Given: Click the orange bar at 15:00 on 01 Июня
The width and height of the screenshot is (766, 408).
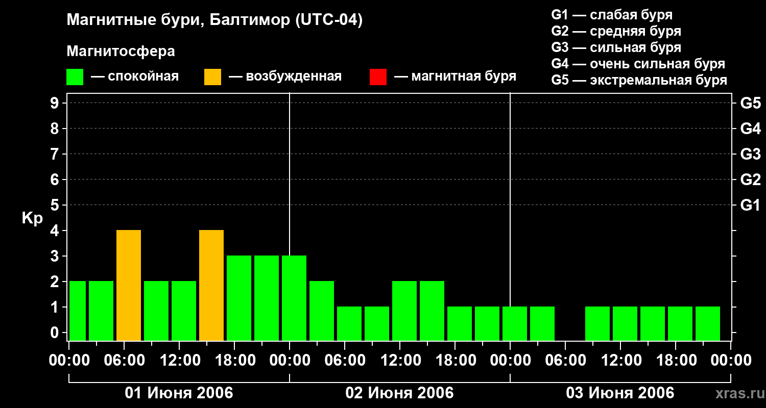Looking at the screenshot, I should click(x=211, y=286).
